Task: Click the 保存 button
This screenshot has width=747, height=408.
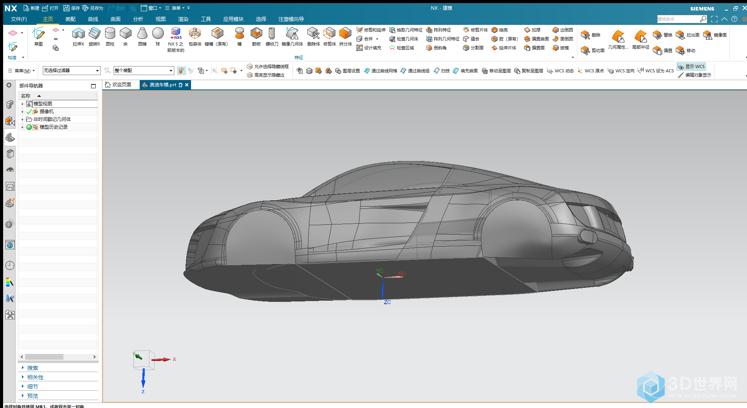Action: click(x=72, y=8)
